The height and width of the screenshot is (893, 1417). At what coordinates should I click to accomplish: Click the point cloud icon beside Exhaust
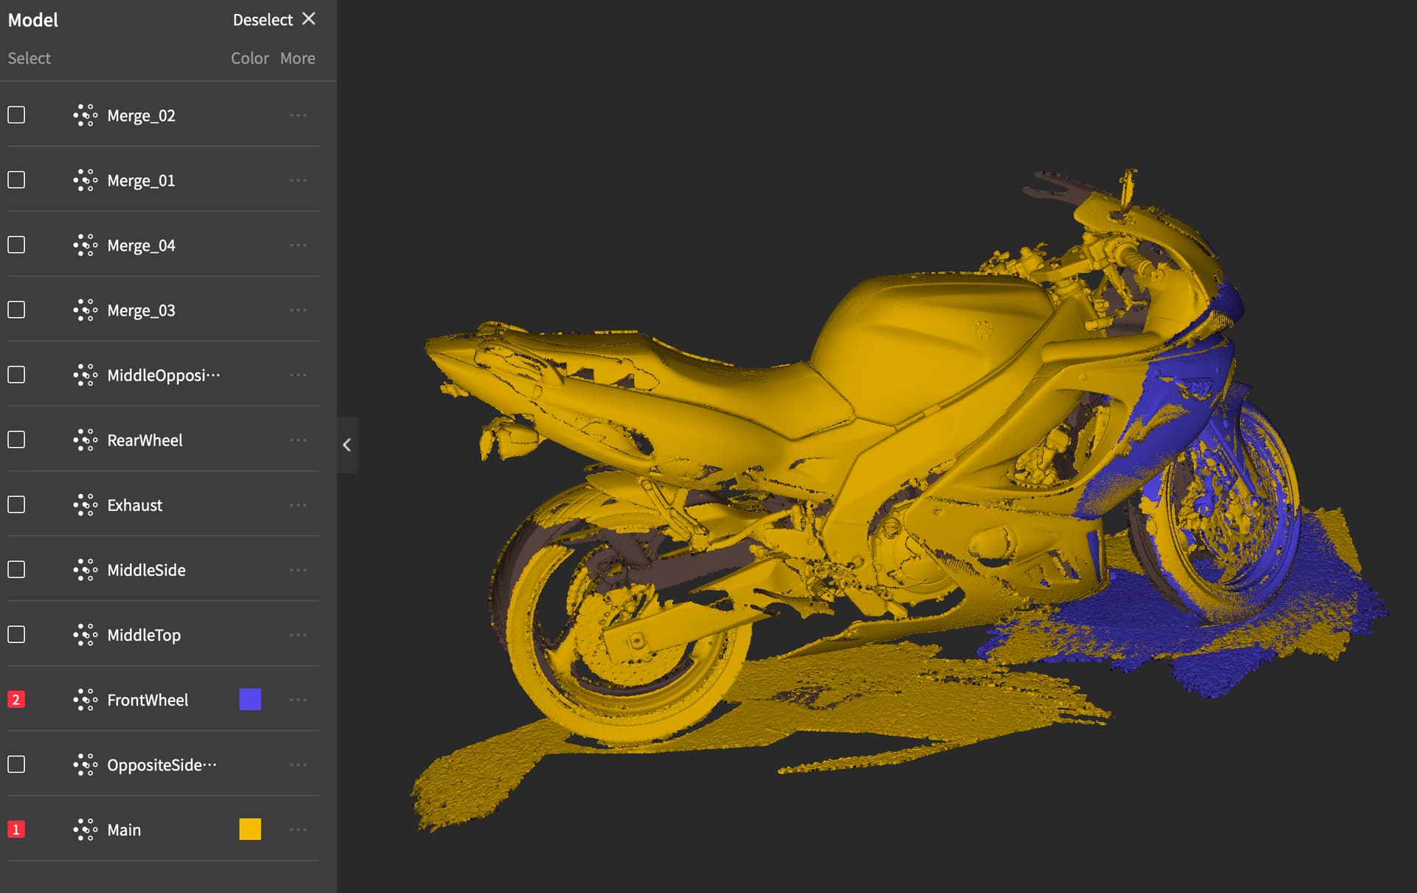85,505
